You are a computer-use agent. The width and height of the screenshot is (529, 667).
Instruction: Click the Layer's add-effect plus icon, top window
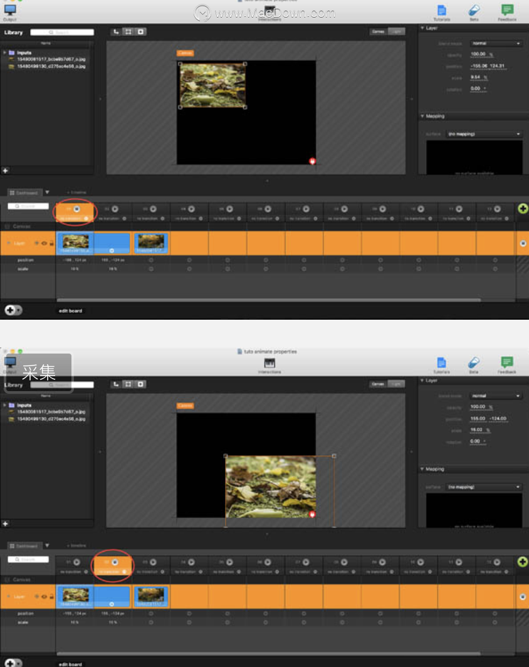pyautogui.click(x=36, y=243)
